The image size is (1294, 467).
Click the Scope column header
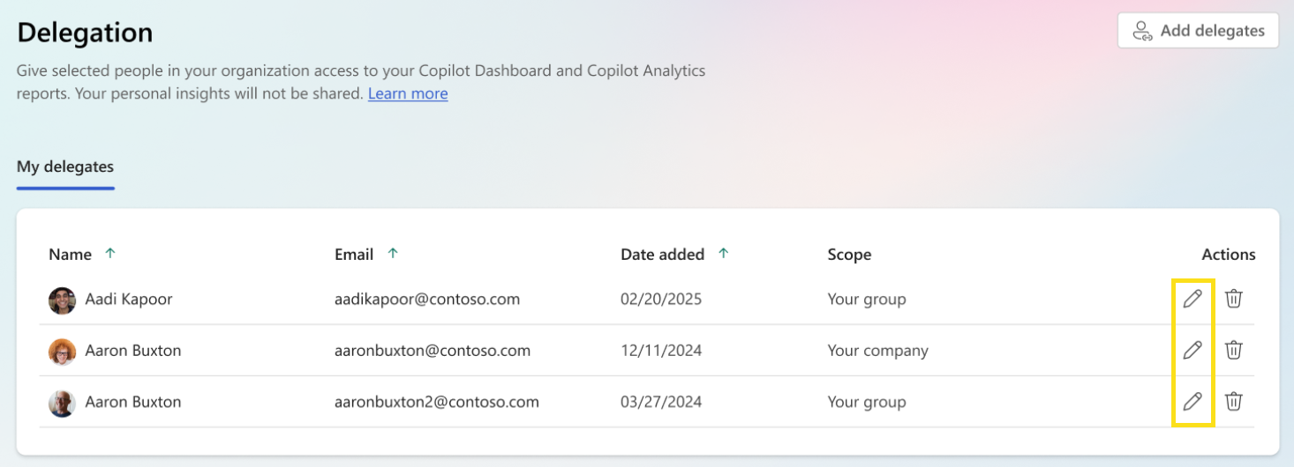coord(849,255)
